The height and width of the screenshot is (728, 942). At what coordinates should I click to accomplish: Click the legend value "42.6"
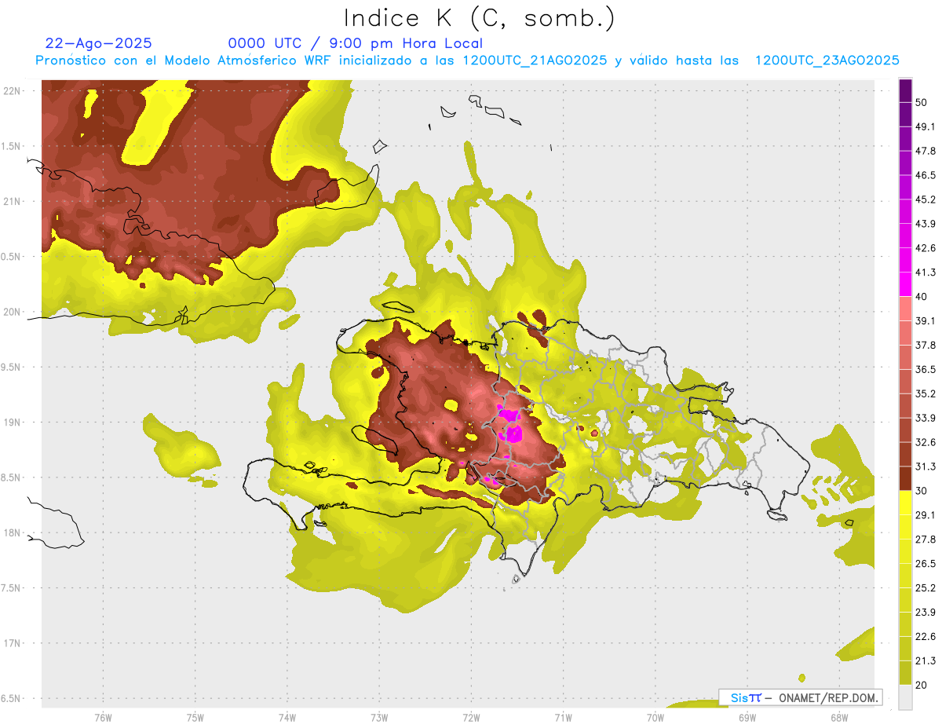[x=925, y=248]
